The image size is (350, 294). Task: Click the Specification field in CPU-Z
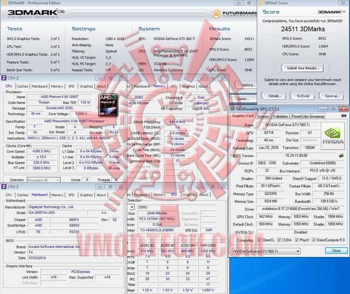[x=74, y=121]
